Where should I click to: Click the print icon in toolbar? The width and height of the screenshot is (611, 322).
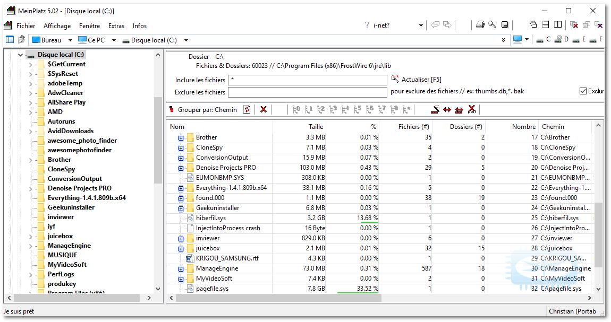(480, 25)
